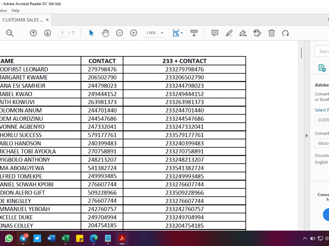Image resolution: width=329 pixels, height=246 pixels.
Task: Click cell 233204754185
Action: 185,226
